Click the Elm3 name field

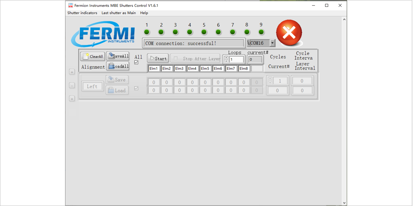pos(179,69)
